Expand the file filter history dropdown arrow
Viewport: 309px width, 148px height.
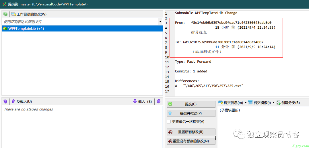click(x=160, y=22)
